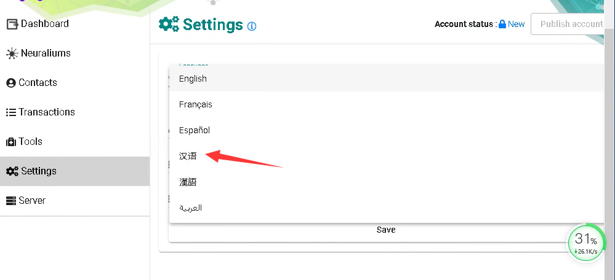Image resolution: width=615 pixels, height=280 pixels.
Task: Click the Transactions list icon
Action: tap(11, 112)
